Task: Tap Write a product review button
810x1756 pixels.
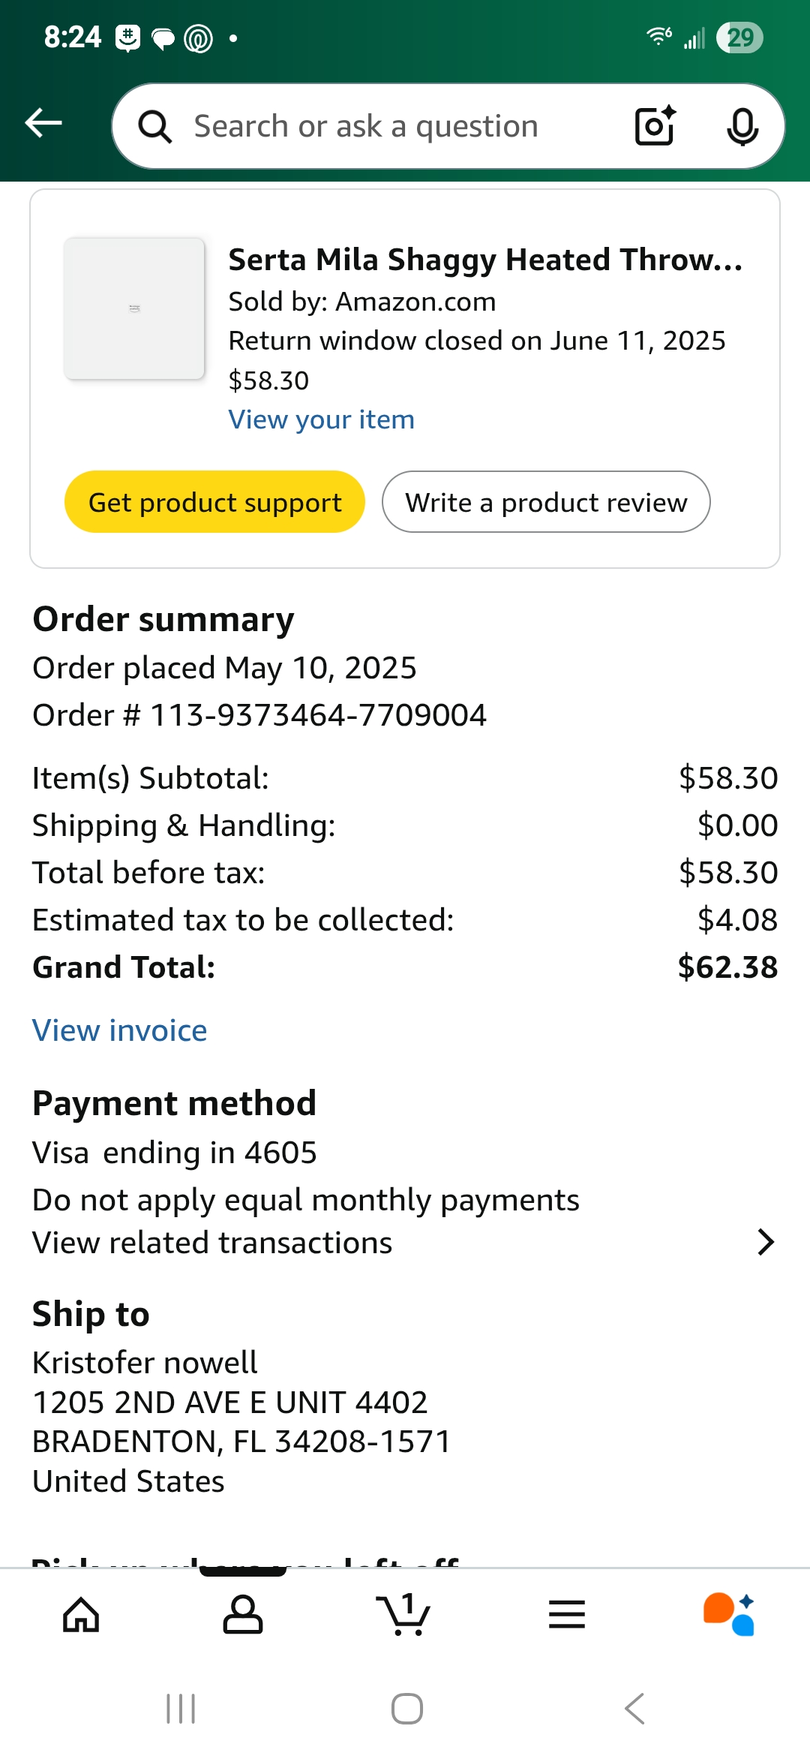Action: coord(546,502)
